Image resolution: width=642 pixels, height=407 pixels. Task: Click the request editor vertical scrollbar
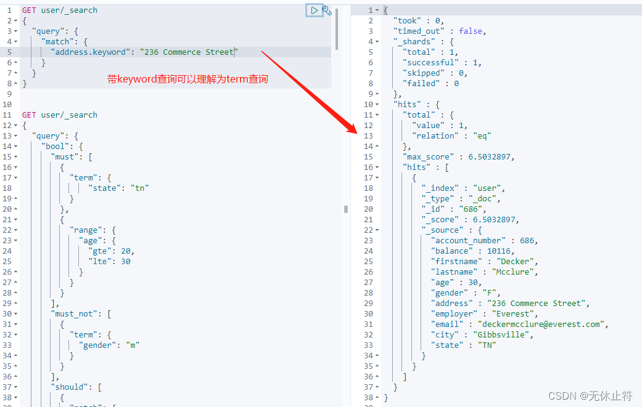click(337, 29)
